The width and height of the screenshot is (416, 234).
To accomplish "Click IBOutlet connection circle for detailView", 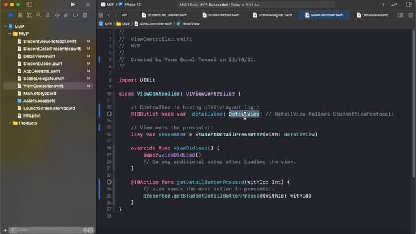I will tap(109, 114).
